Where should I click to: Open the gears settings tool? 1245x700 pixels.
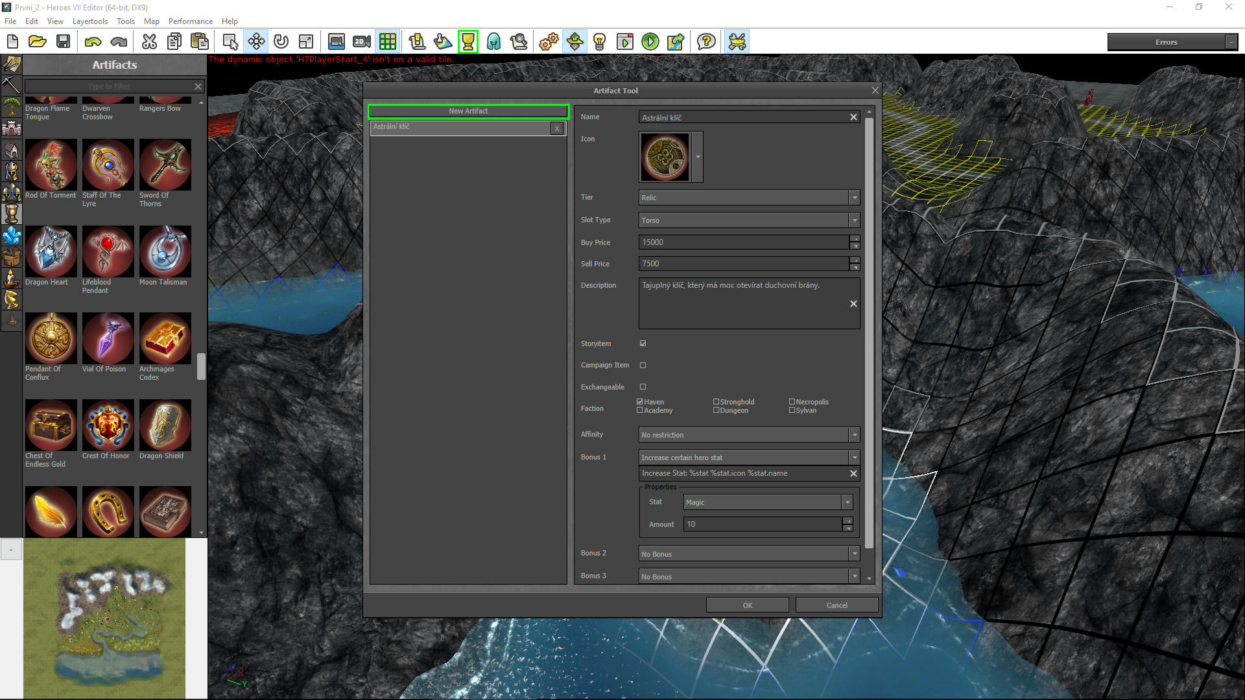click(549, 42)
